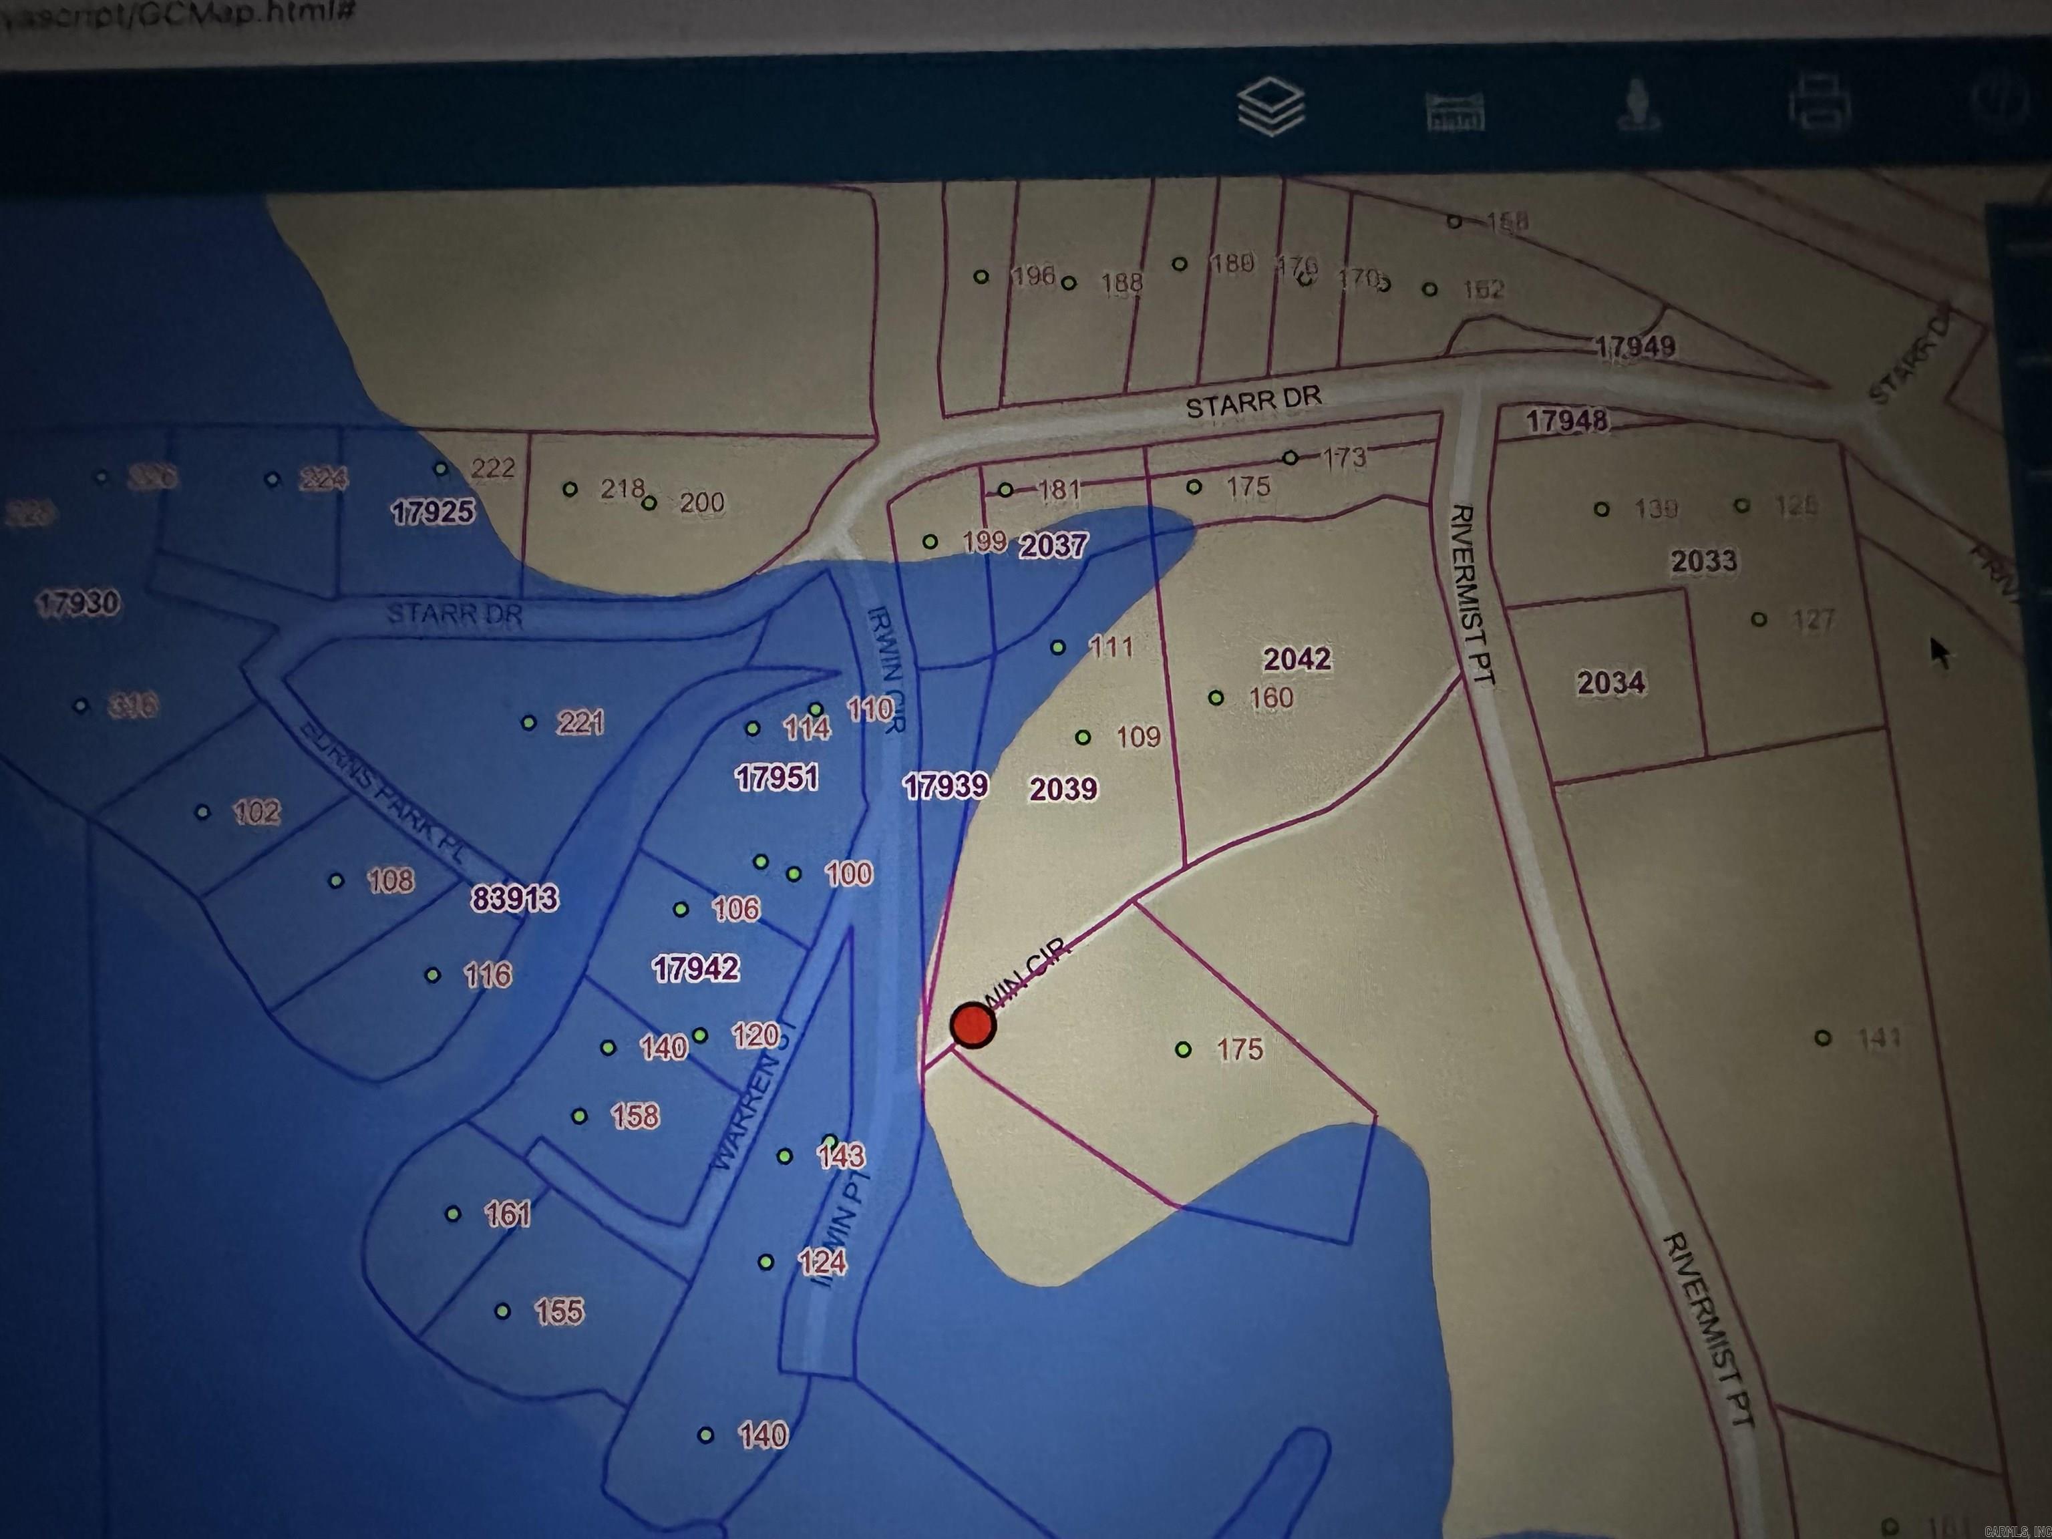This screenshot has width=2052, height=1539.
Task: Click the red location marker on Irwin Cir
Action: (973, 1025)
